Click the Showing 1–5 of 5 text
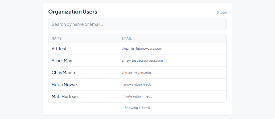The height and width of the screenshot is (119, 275). (x=137, y=108)
